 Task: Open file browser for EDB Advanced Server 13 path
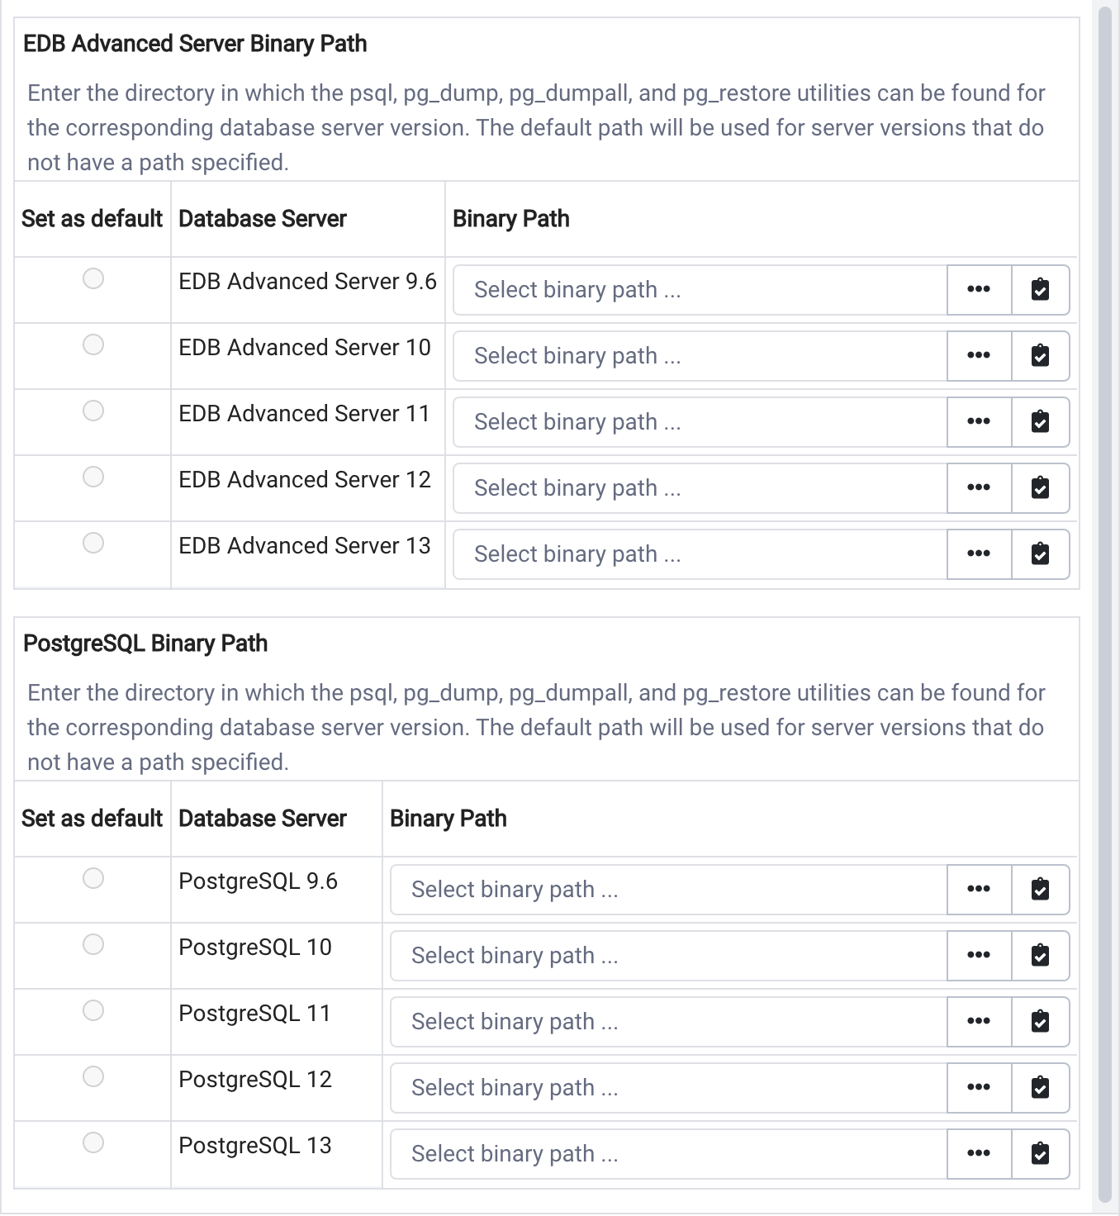coord(978,553)
